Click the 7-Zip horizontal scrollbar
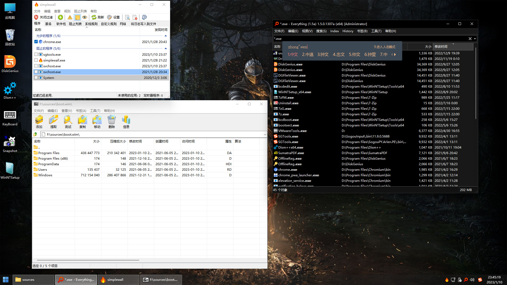This screenshot has height=285, width=507. [88, 260]
